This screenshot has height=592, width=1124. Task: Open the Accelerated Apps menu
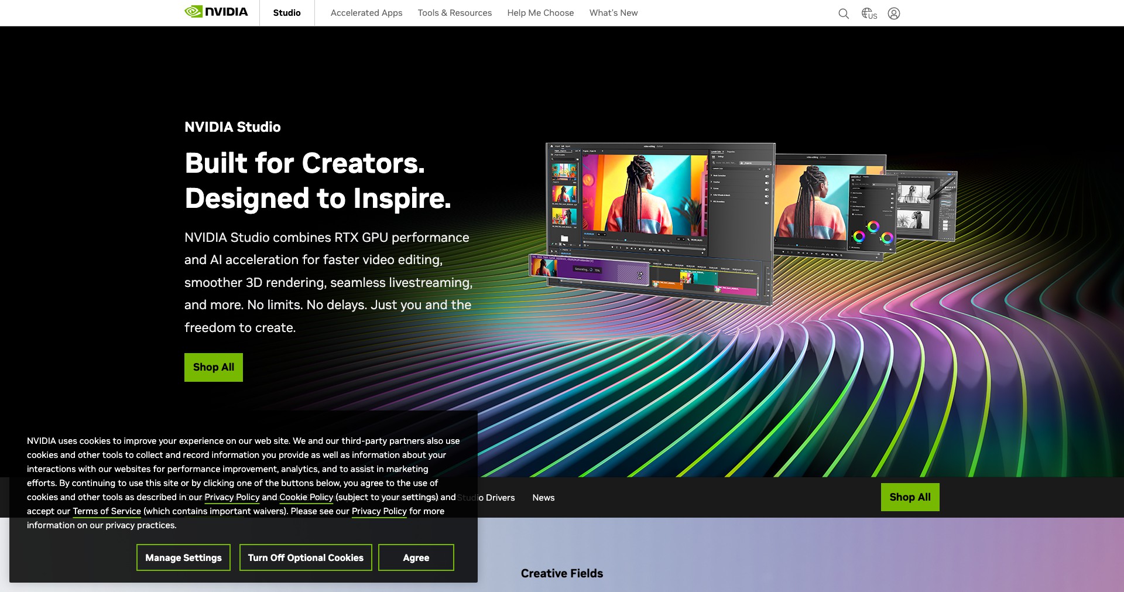[x=366, y=13]
